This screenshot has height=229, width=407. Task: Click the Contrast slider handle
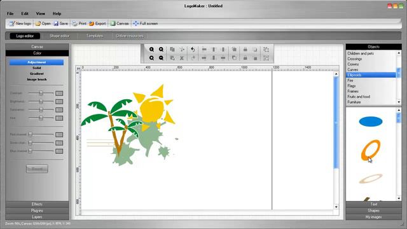[41, 93]
